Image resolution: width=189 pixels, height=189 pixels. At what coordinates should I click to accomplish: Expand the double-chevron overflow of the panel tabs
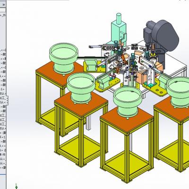4,5
